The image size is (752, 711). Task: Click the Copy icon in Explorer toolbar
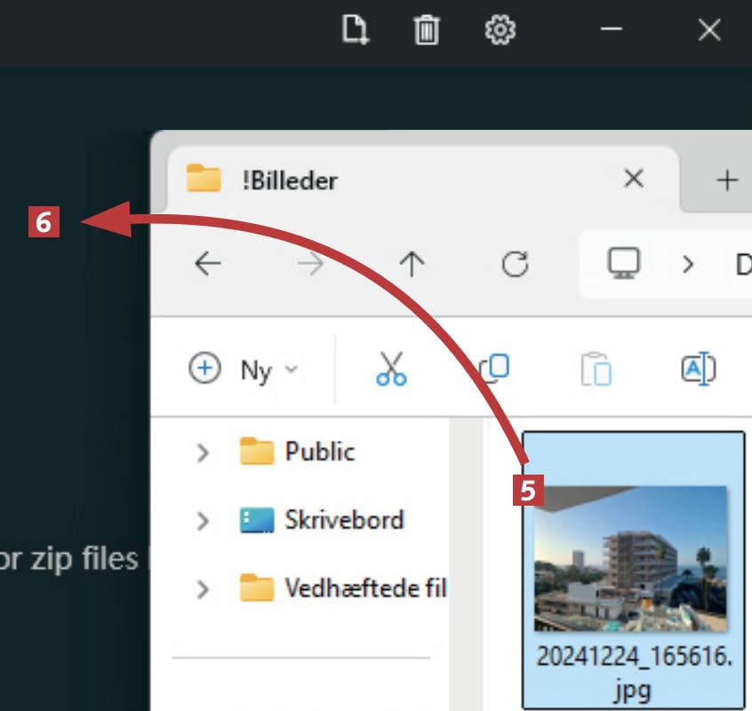[x=494, y=368]
